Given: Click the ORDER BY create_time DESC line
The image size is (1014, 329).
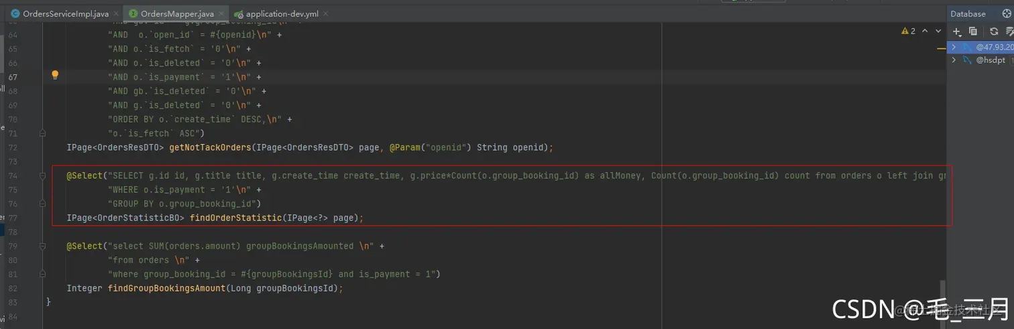Looking at the screenshot, I should tap(194, 119).
